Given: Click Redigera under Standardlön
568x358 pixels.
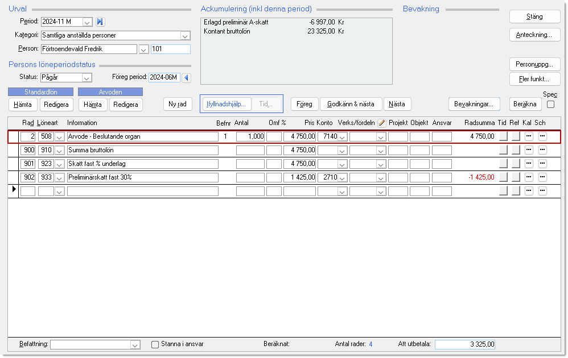Looking at the screenshot, I should coord(56,105).
